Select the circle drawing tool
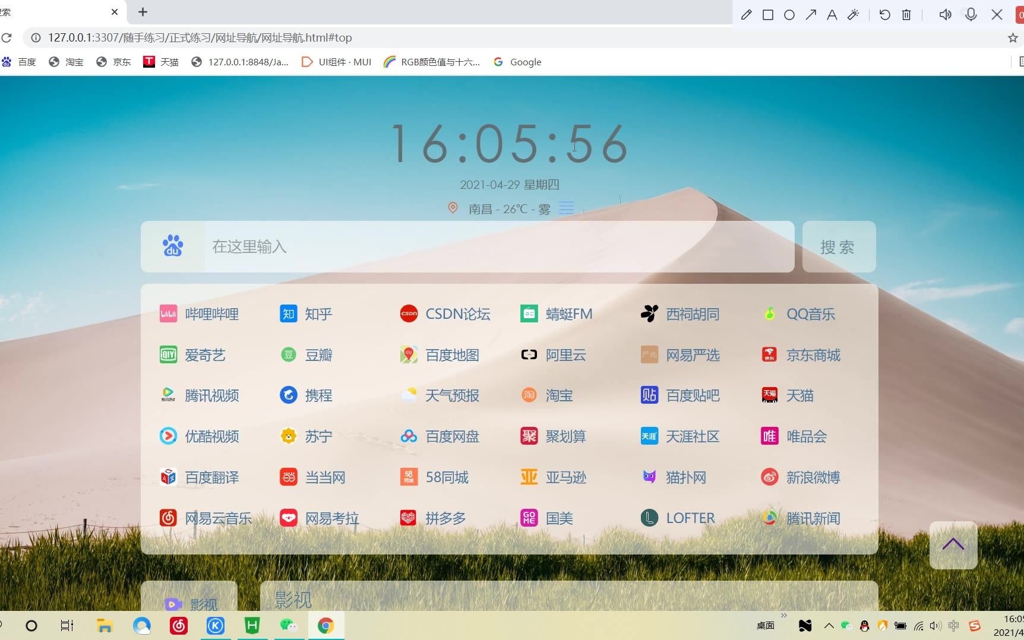Image resolution: width=1024 pixels, height=640 pixels. 789,14
